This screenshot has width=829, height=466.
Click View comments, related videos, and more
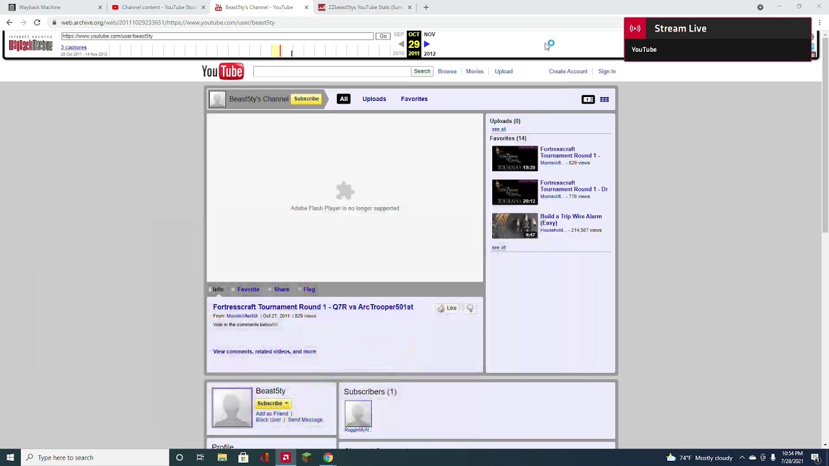tap(264, 351)
